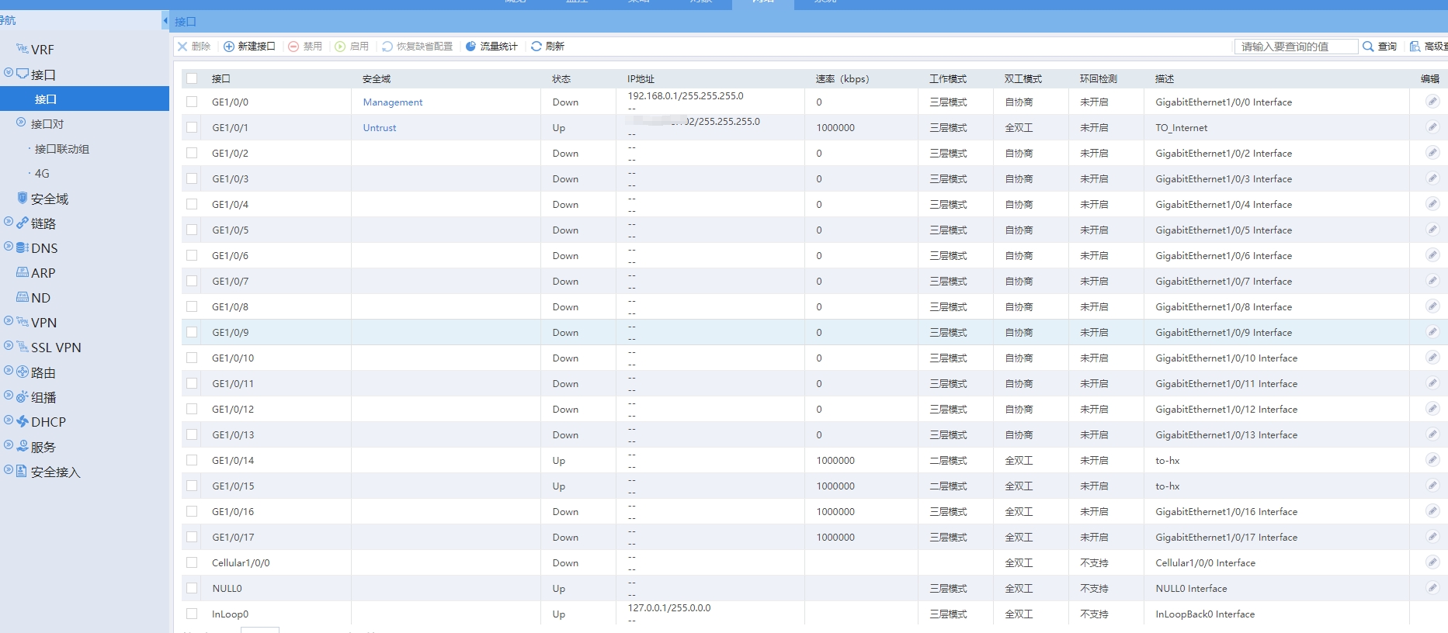Viewport: 1448px width, 633px height.
Task: Check the InLoop0 row checkbox
Action: [x=192, y=614]
